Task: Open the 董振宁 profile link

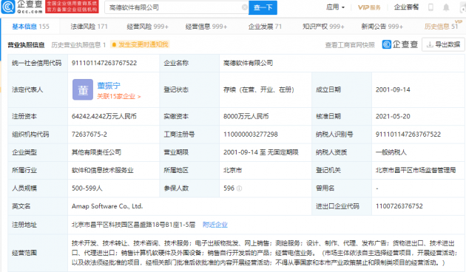Action: (x=109, y=86)
